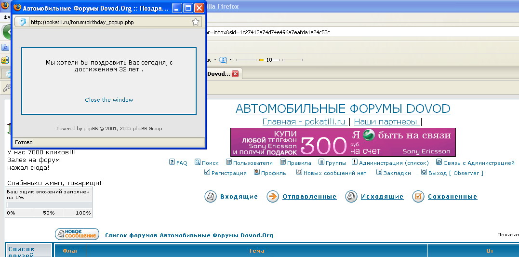Click the Сохраненные savebox icon
This screenshot has height=257, width=519.
click(418, 196)
